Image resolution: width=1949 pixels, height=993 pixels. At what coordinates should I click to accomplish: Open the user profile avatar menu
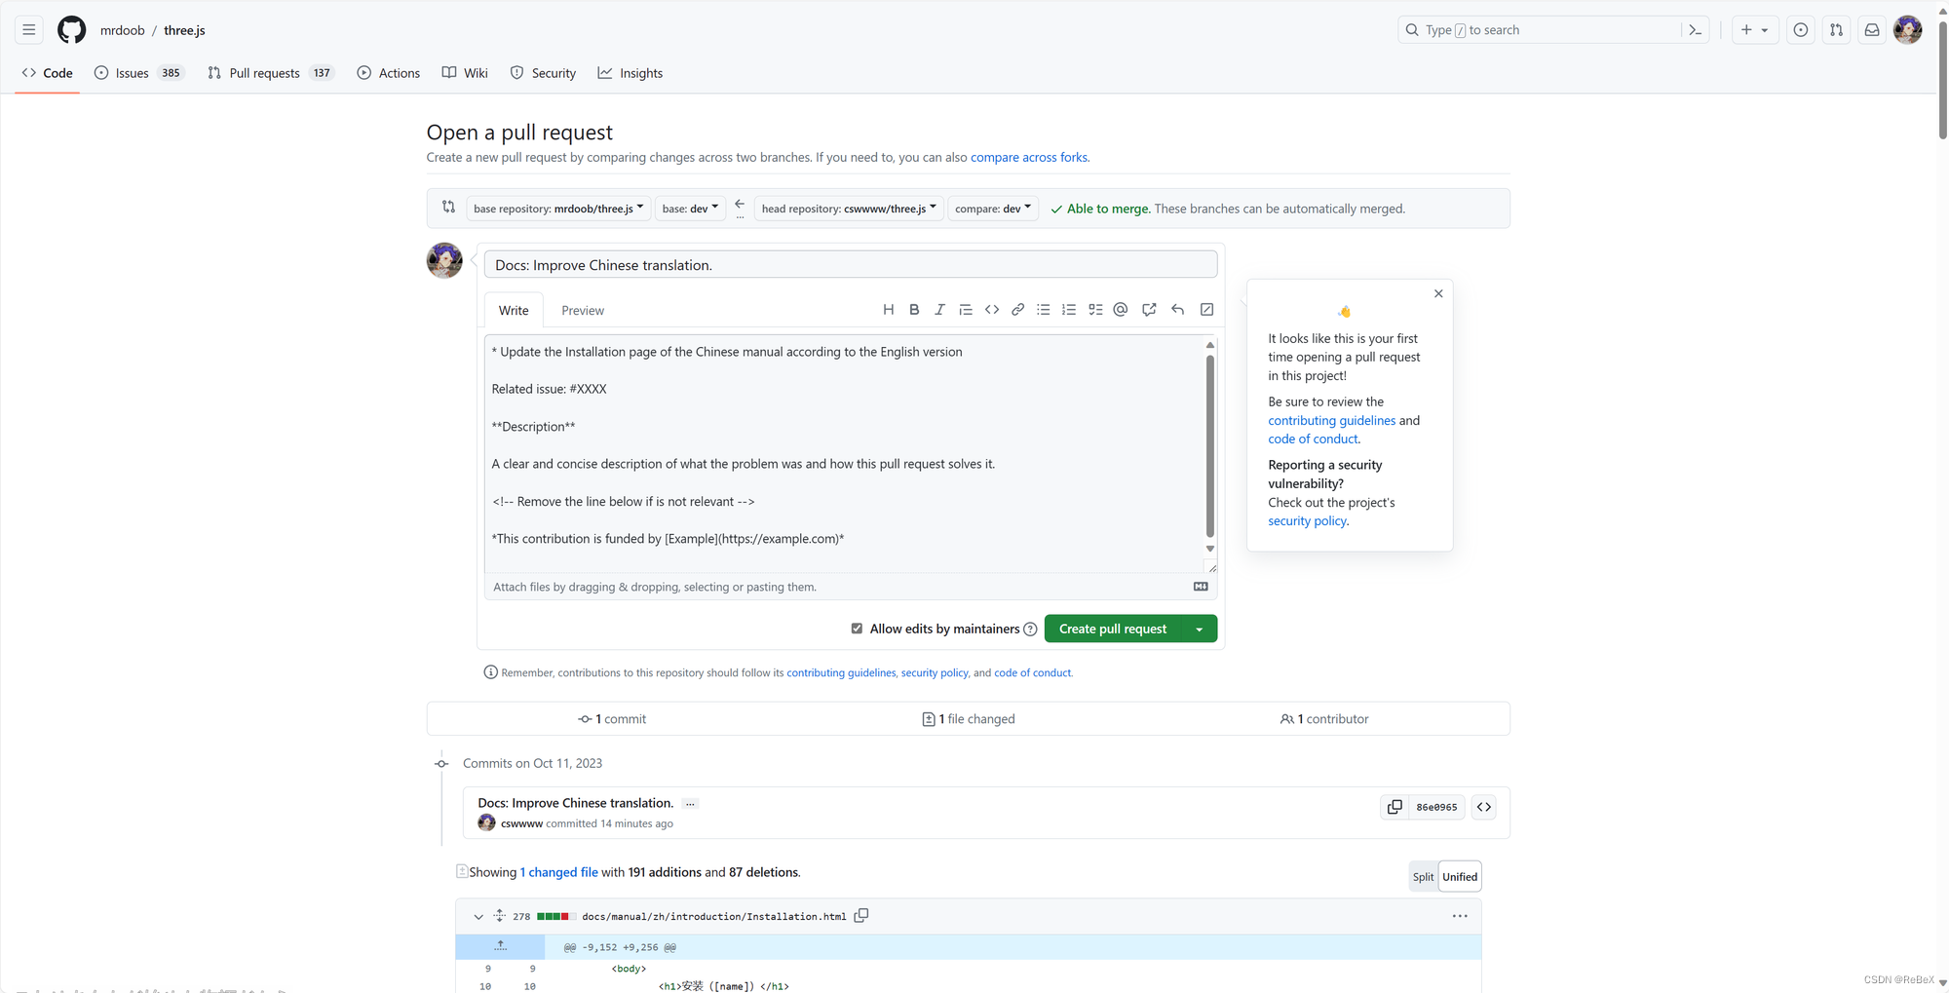[x=1907, y=30]
